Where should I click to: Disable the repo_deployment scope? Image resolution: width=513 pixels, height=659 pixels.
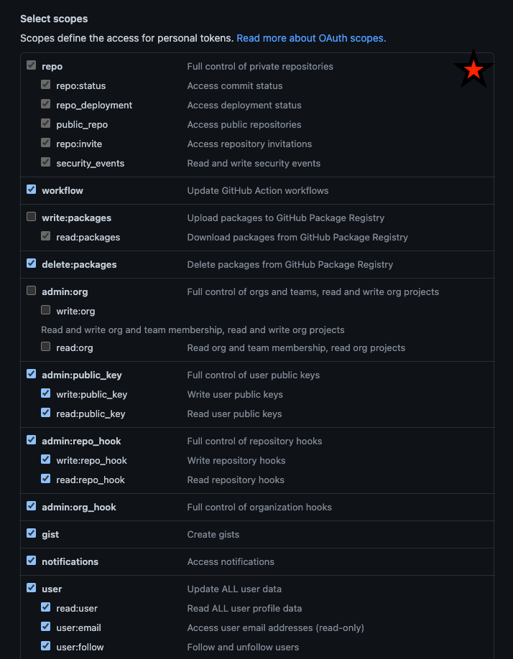click(45, 103)
